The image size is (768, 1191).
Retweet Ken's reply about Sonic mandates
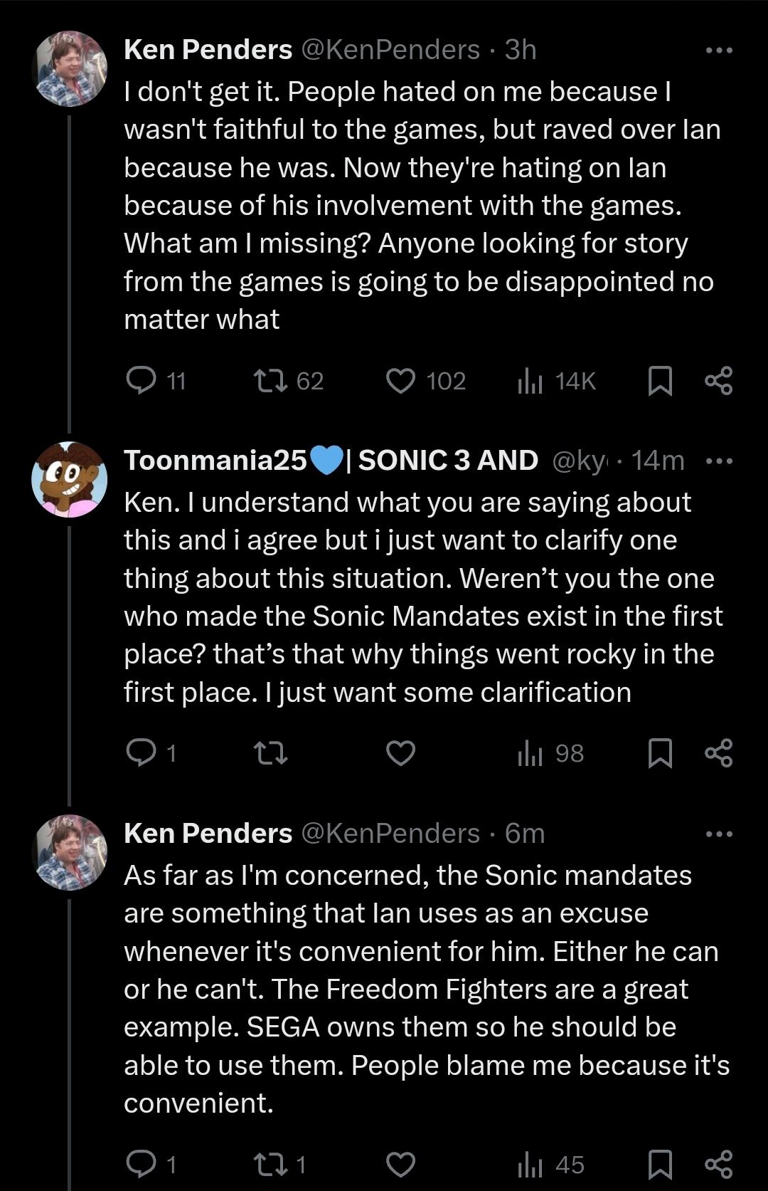272,1164
